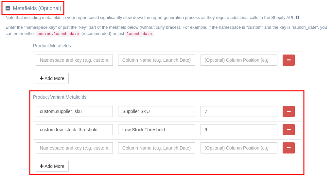Remove the custom.supplier_sku metafield row
The image size is (333, 177).
coord(289,111)
